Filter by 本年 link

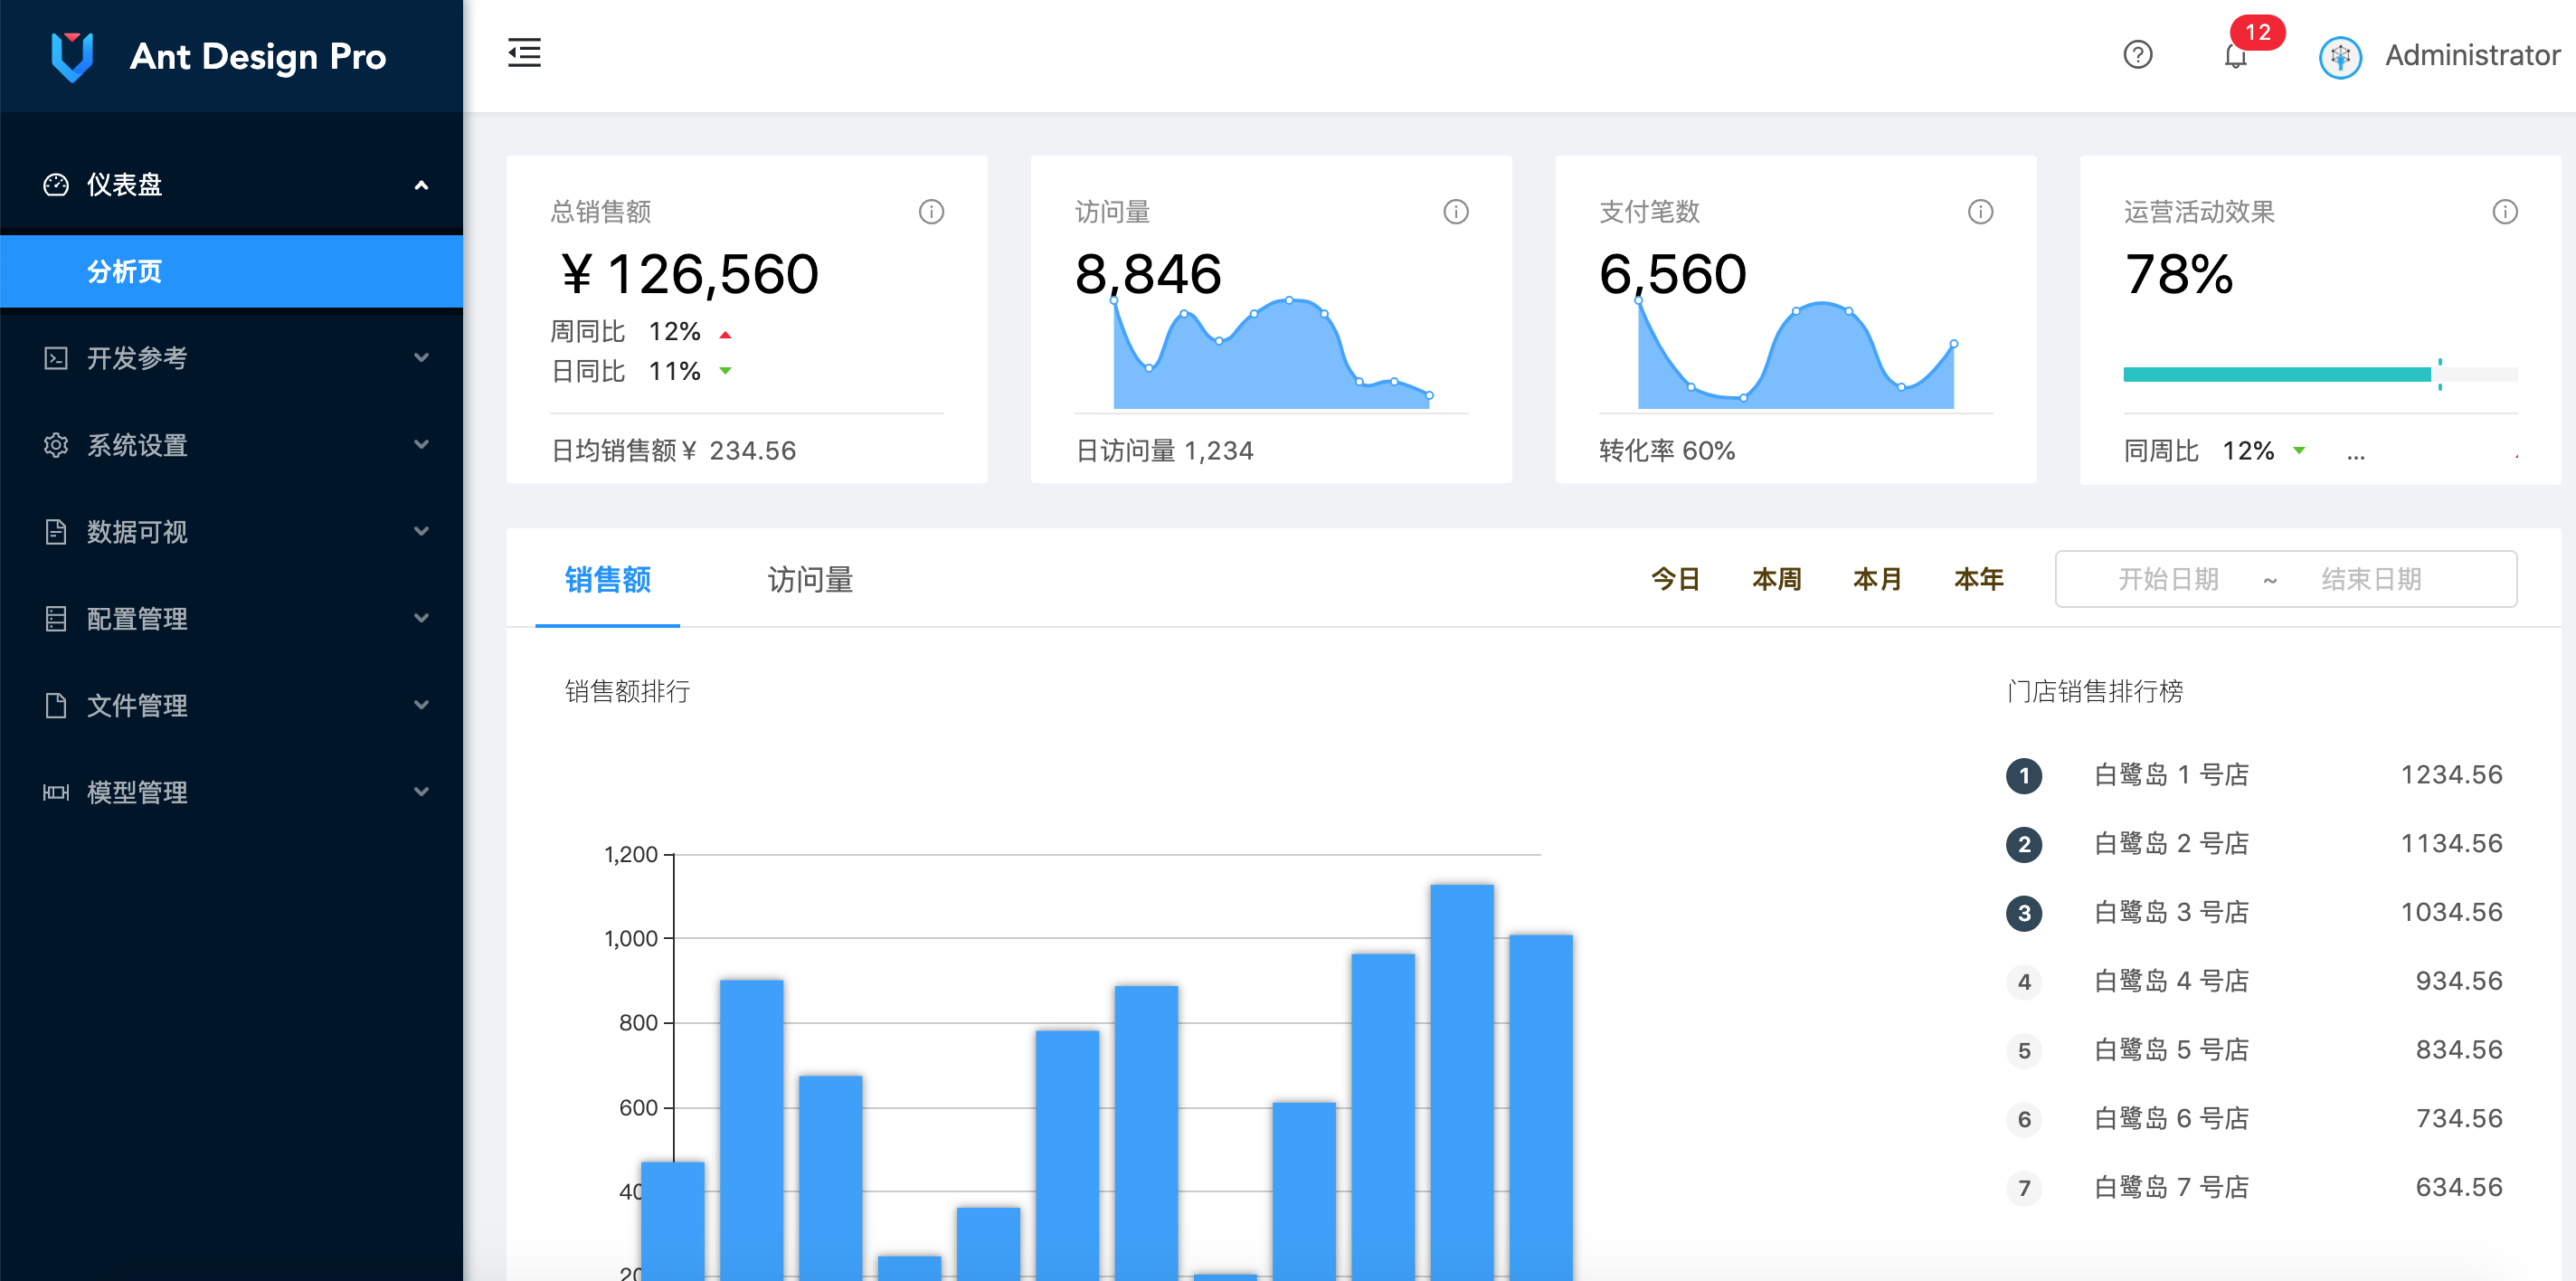tap(1978, 579)
